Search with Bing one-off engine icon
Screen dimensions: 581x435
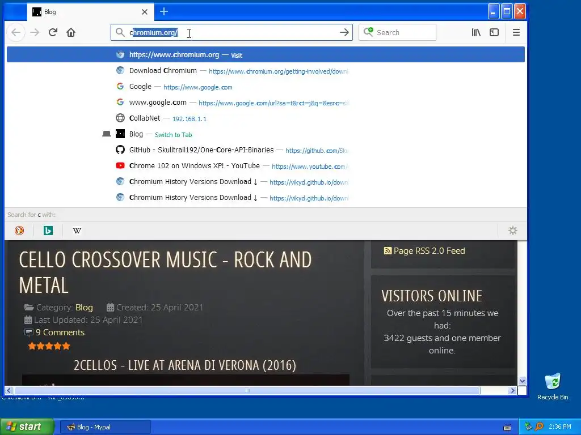tap(48, 231)
